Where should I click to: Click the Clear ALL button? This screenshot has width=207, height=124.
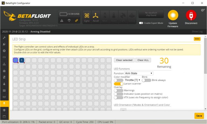pyautogui.click(x=143, y=60)
